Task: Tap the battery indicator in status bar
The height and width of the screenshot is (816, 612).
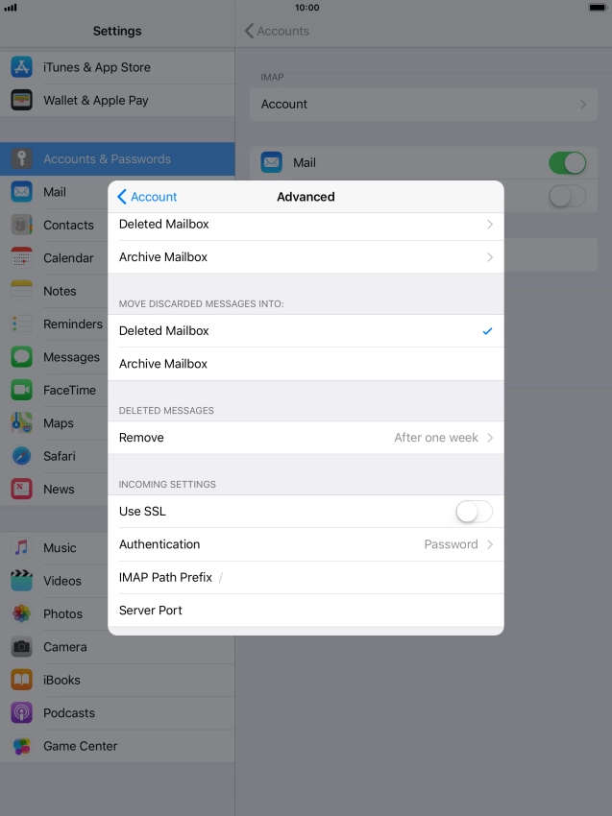Action: (598, 8)
